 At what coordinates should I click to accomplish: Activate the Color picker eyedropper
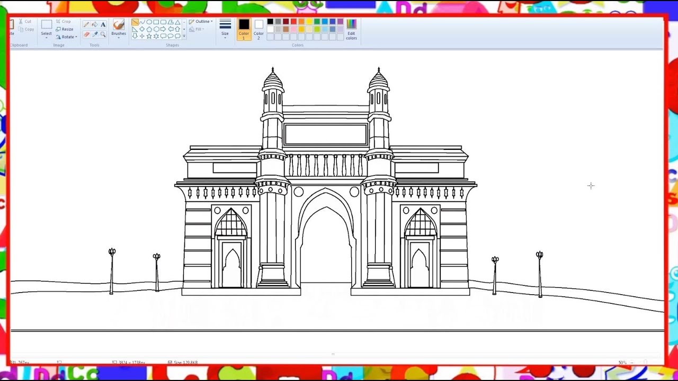(x=95, y=34)
